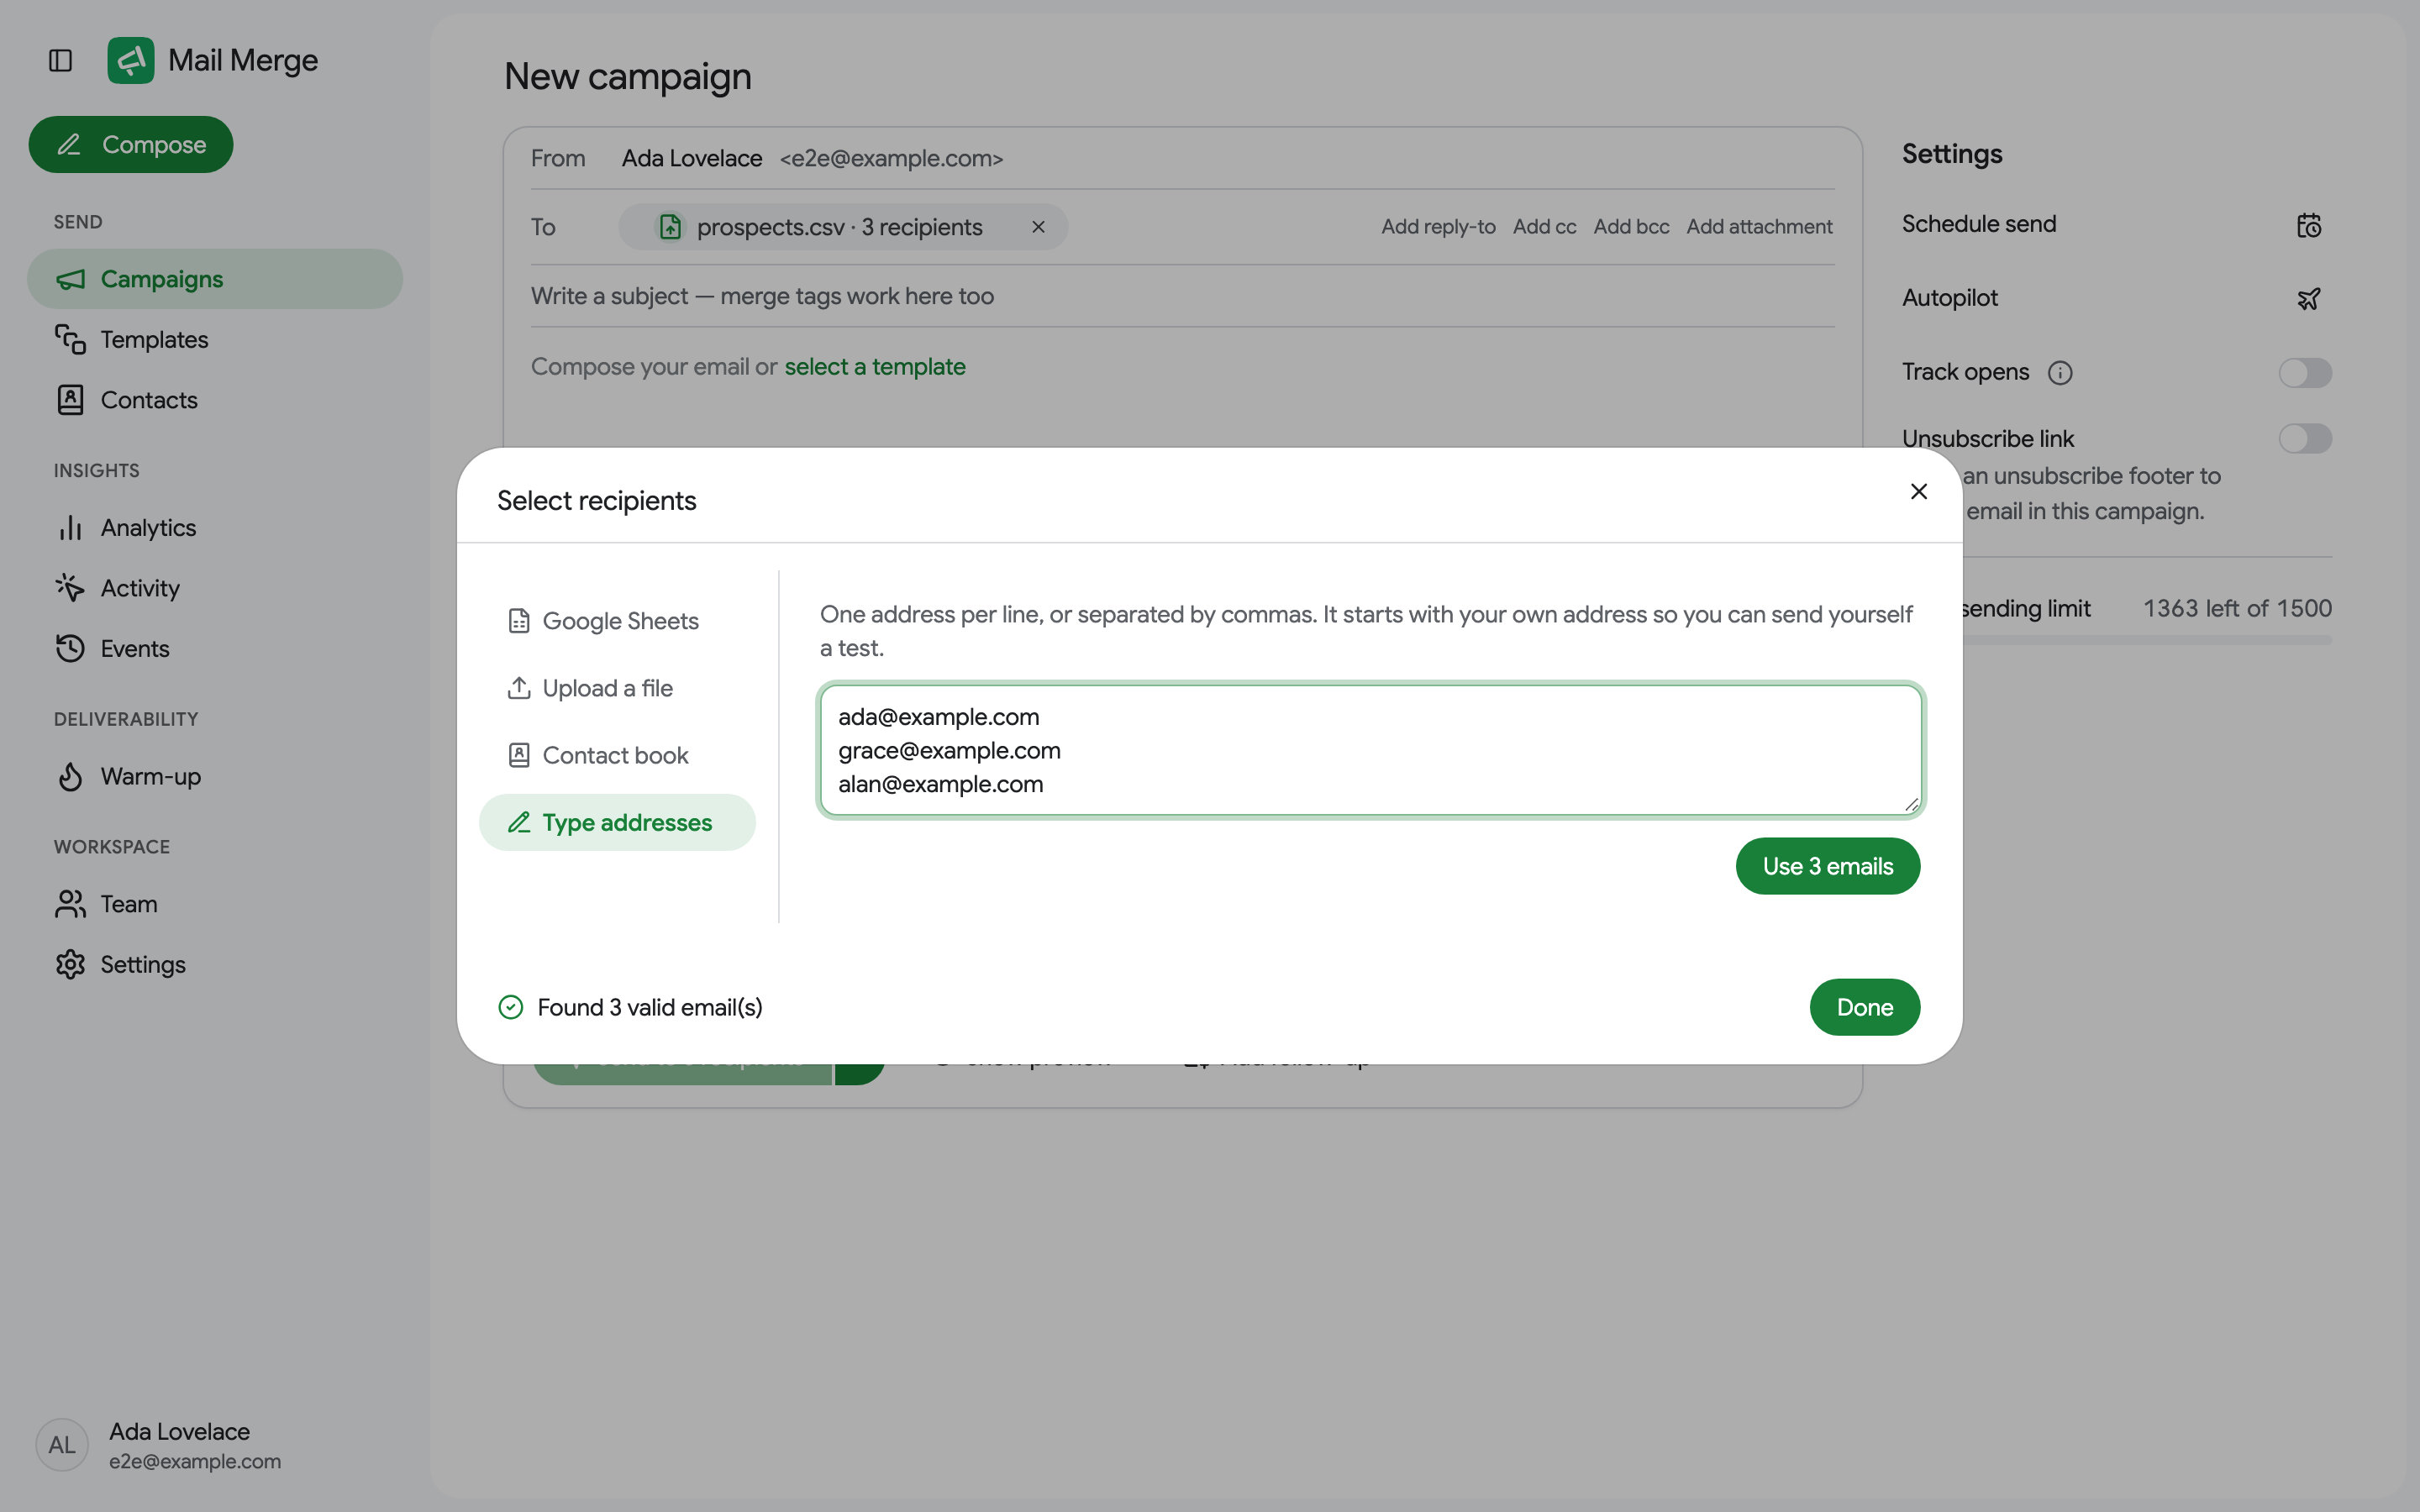This screenshot has height=1512, width=2420.
Task: Open the Schedule send calendar icon
Action: pyautogui.click(x=2308, y=225)
